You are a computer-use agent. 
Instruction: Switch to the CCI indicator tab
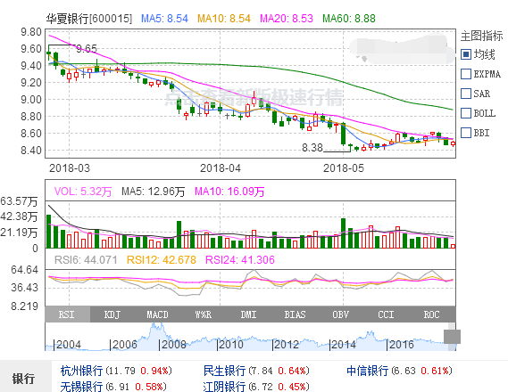coord(386,314)
